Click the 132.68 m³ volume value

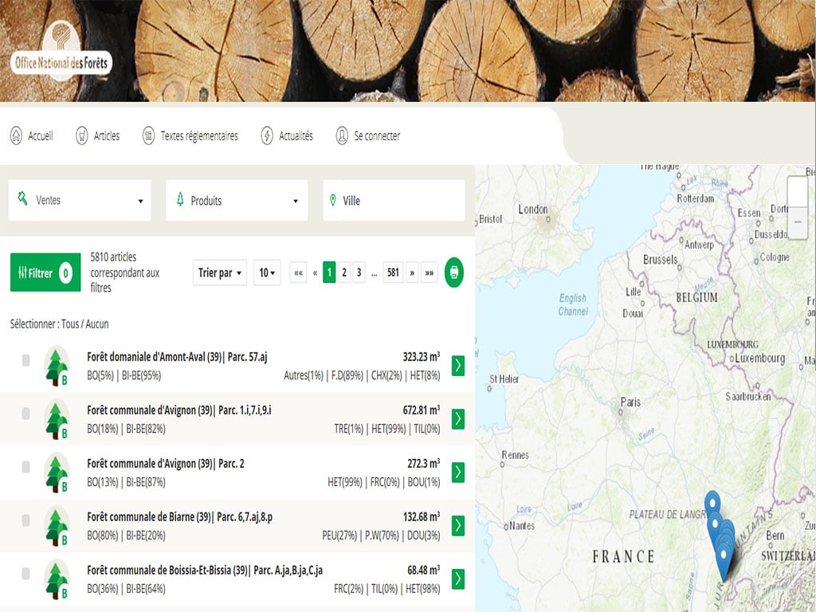tap(422, 516)
